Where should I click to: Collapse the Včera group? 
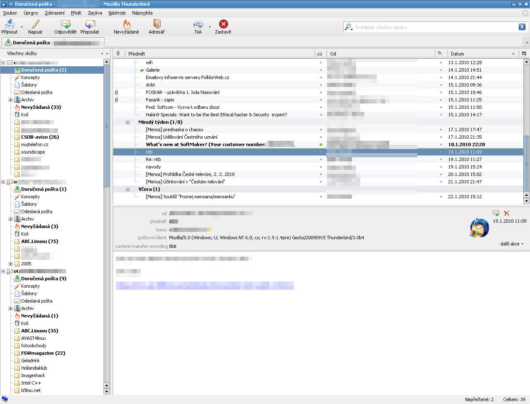point(128,189)
